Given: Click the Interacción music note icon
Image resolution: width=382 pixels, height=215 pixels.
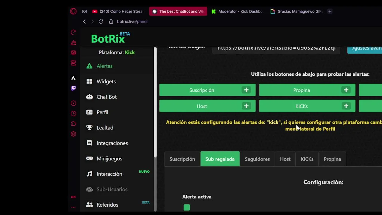Looking at the screenshot, I should [89, 174].
